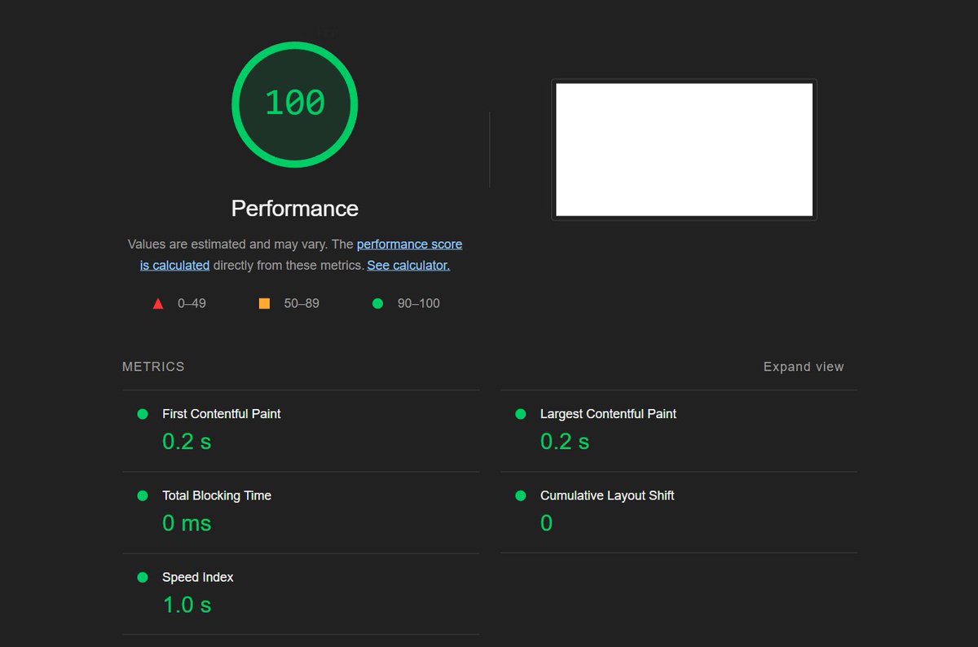Open the performance score link
This screenshot has height=647, width=978.
[409, 244]
